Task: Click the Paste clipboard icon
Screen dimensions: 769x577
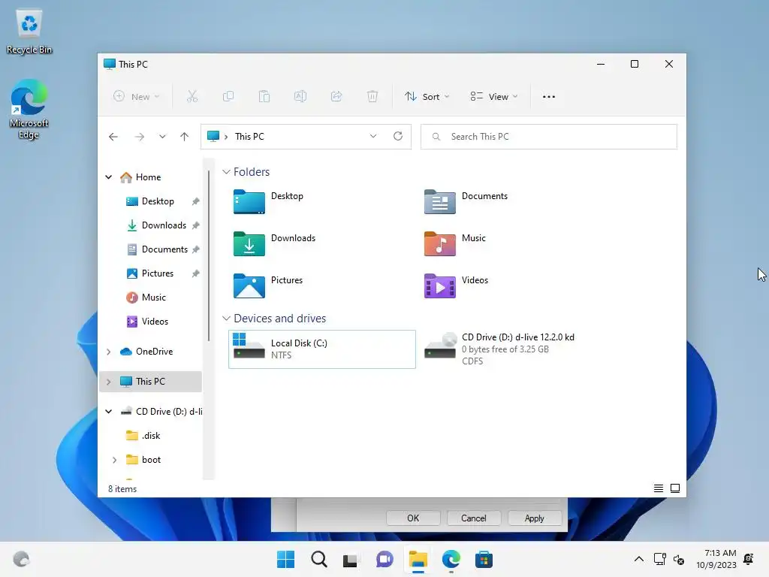Action: point(264,96)
